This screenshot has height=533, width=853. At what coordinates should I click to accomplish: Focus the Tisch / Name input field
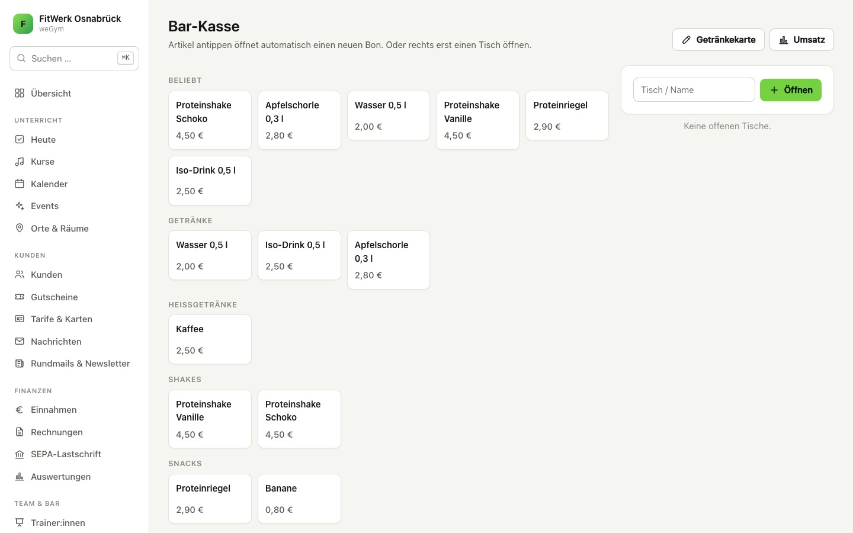694,90
